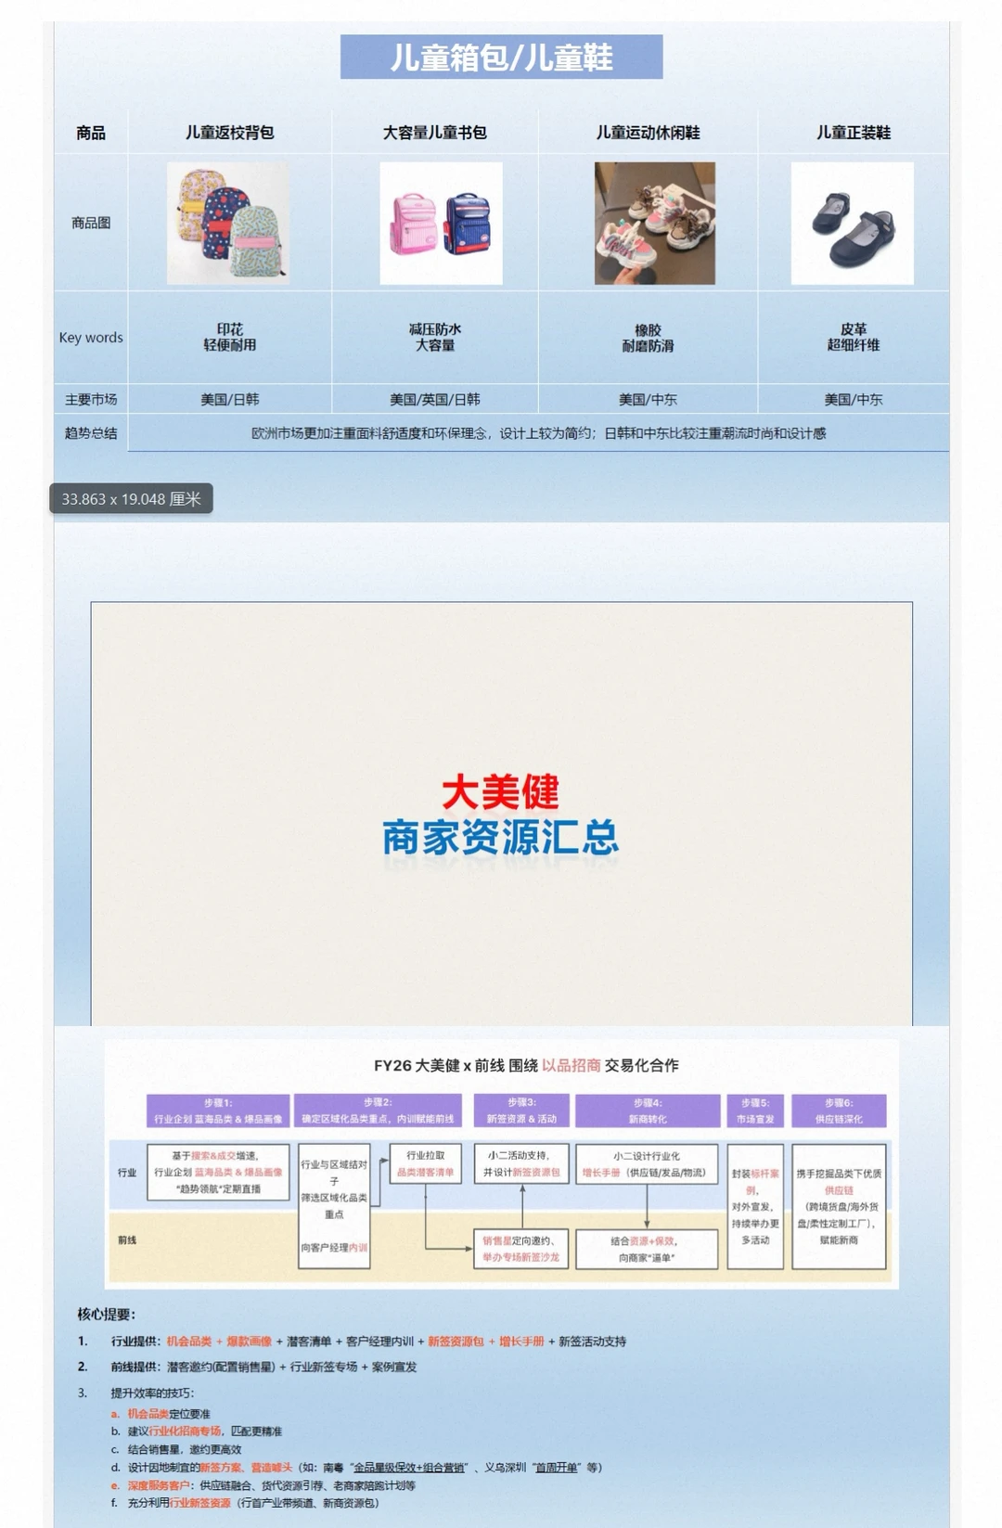Select sub-item f 充分利用行业新签资源
1002x1528 pixels.
pos(245,1503)
